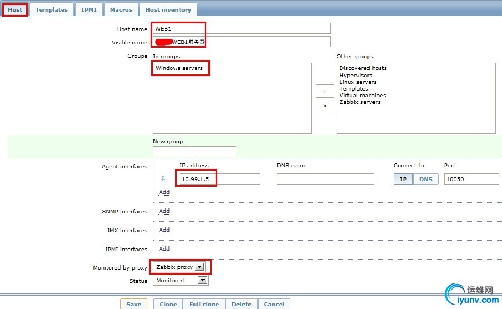502x309 pixels.
Task: Switch to the Macros tab
Action: (121, 9)
